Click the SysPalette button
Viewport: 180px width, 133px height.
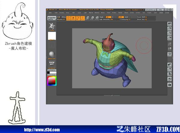52,70
